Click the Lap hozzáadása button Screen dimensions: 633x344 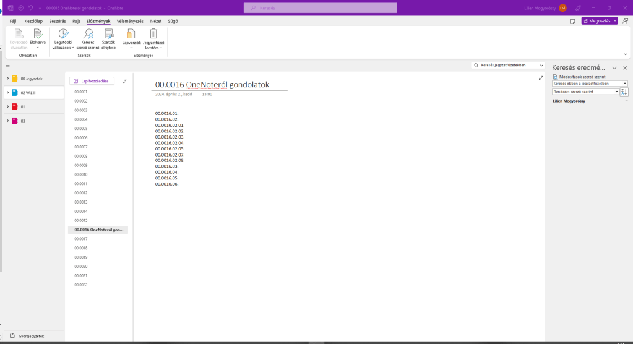coord(92,80)
